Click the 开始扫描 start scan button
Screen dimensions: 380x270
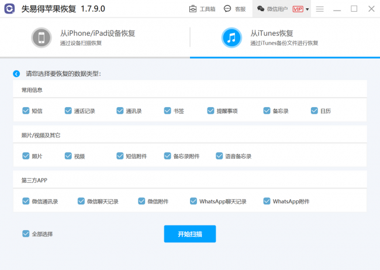pos(190,234)
